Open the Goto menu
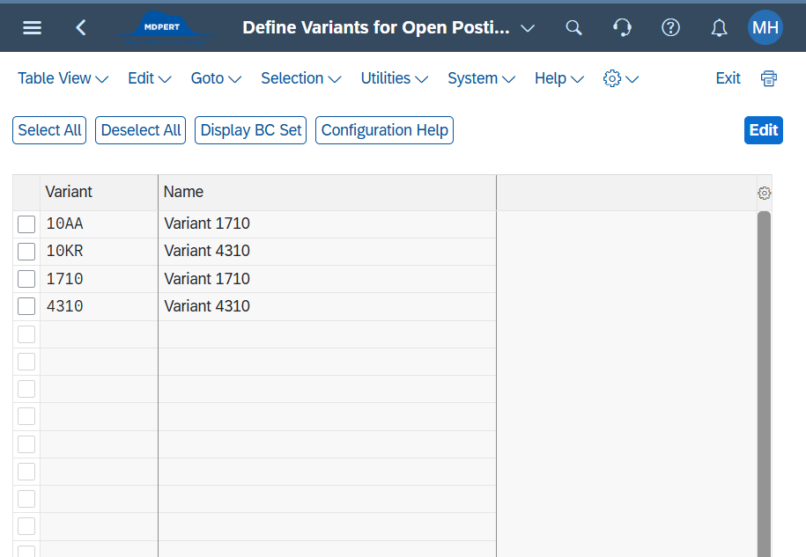Image resolution: width=806 pixels, height=557 pixels. coord(216,78)
